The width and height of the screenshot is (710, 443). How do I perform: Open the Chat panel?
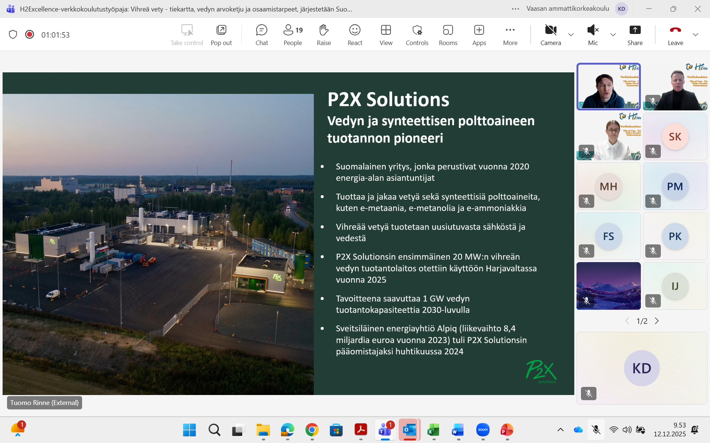pos(261,35)
